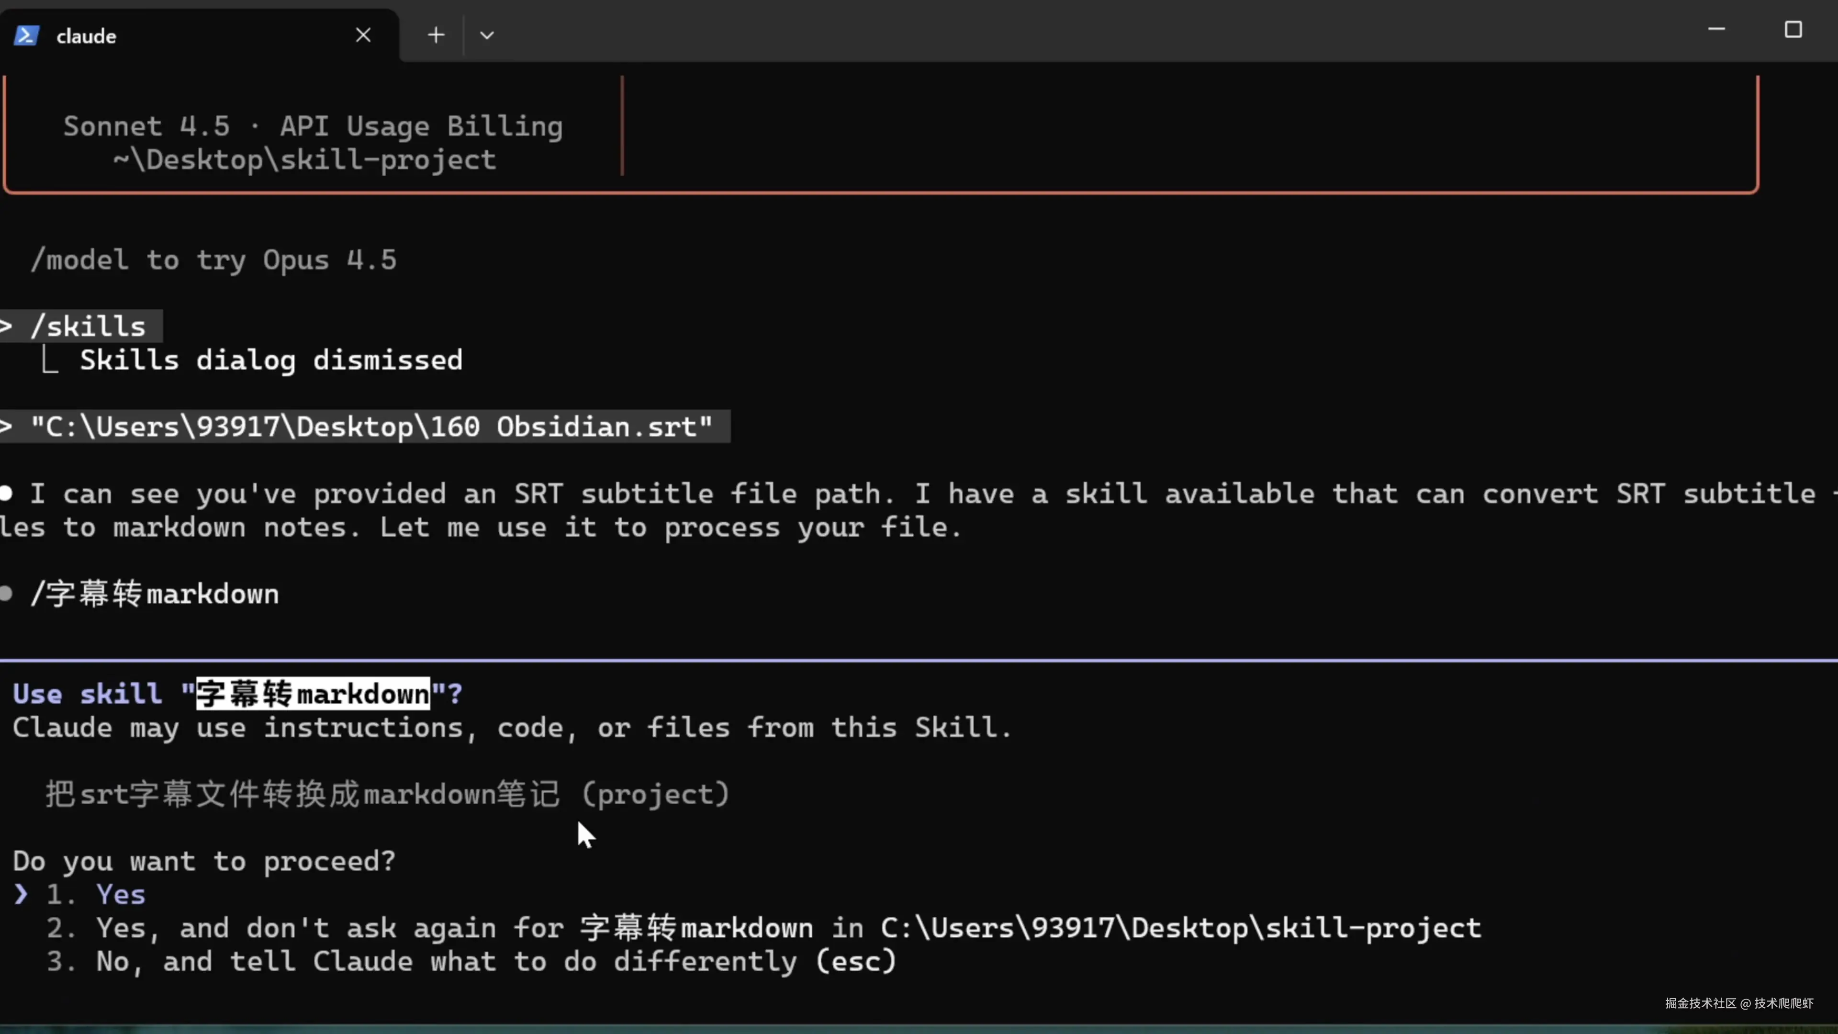Choose option 1 "Yes" to proceed

121,895
